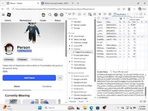Click the Add Friend button
Image resolution: width=148 pixels, height=111 pixels.
29,78
